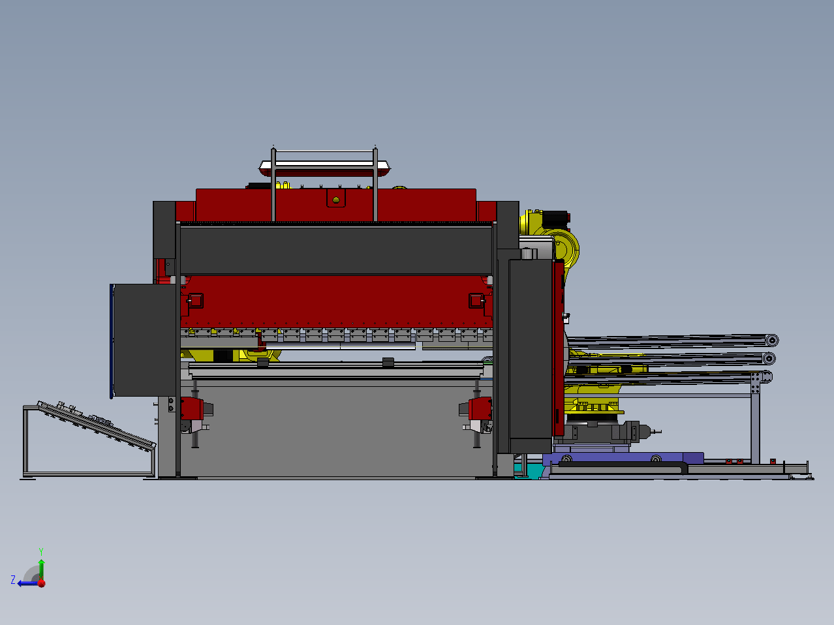This screenshot has height=625, width=834.
Task: Select the white overhead light bar atop machine
Action: point(325,168)
